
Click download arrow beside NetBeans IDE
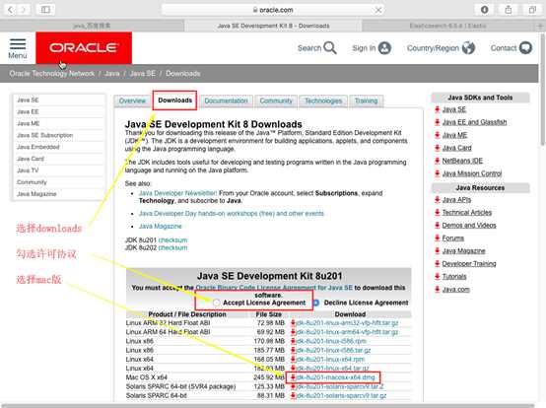pyautogui.click(x=437, y=161)
